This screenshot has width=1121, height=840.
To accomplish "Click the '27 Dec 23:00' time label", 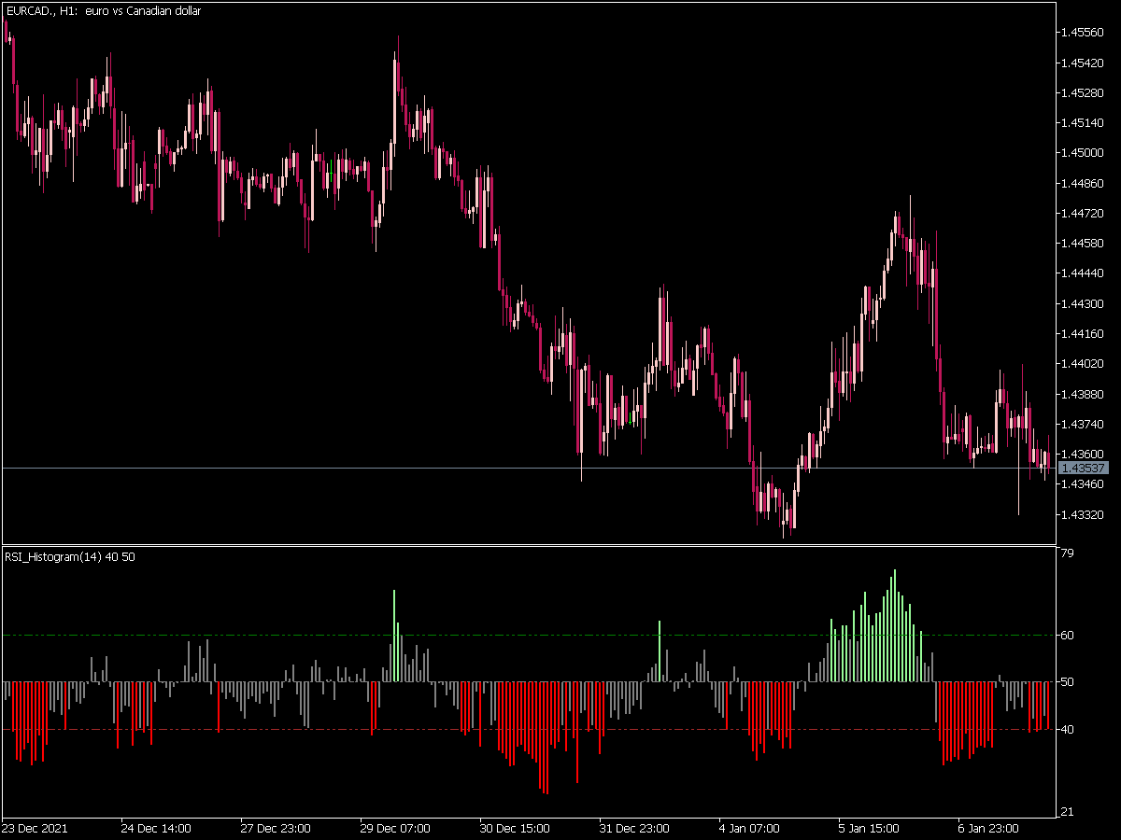I will [276, 828].
